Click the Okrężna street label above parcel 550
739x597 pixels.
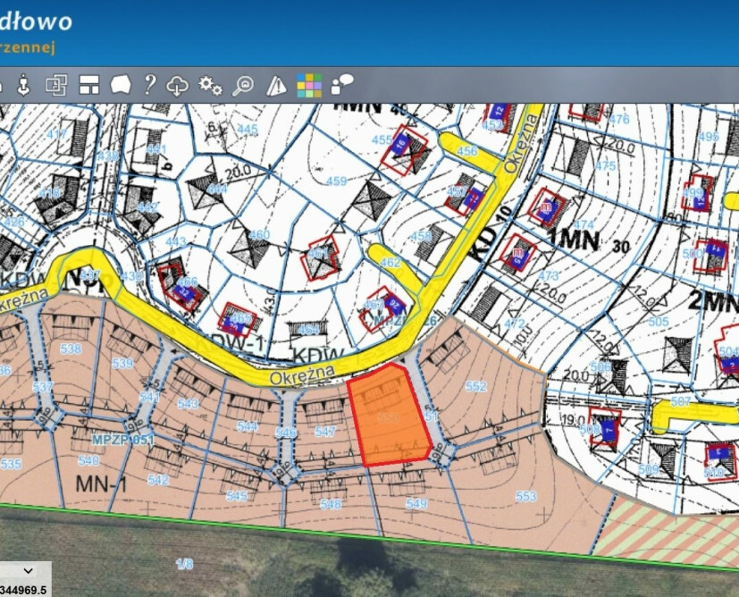pos(302,375)
